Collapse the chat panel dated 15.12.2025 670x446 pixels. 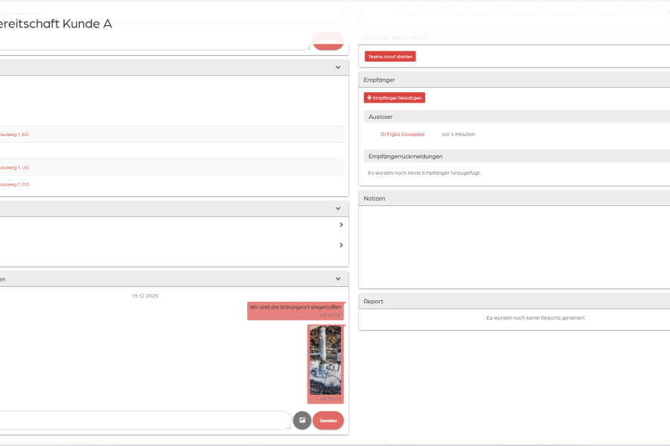pos(338,279)
